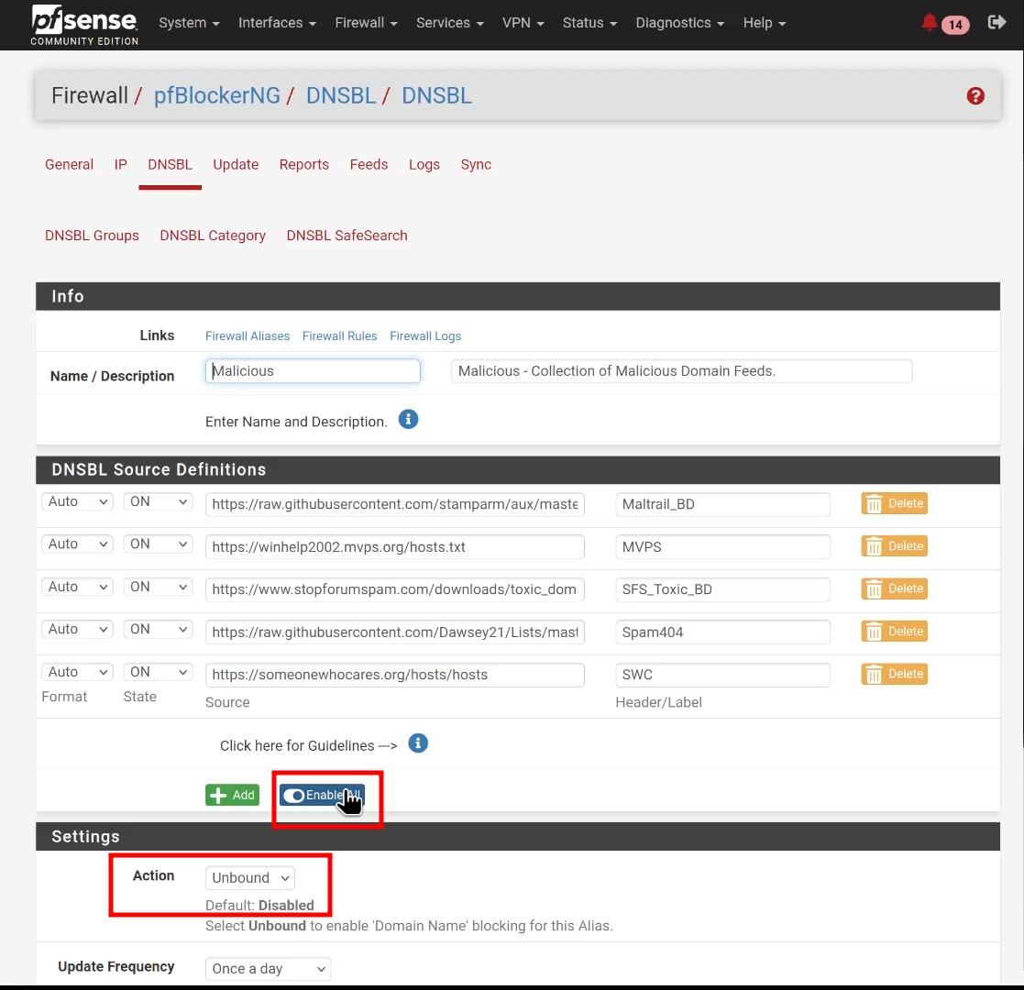Viewport: 1024px width, 990px height.
Task: Open State dropdown for SFS_Toxic_BD row
Action: [158, 587]
